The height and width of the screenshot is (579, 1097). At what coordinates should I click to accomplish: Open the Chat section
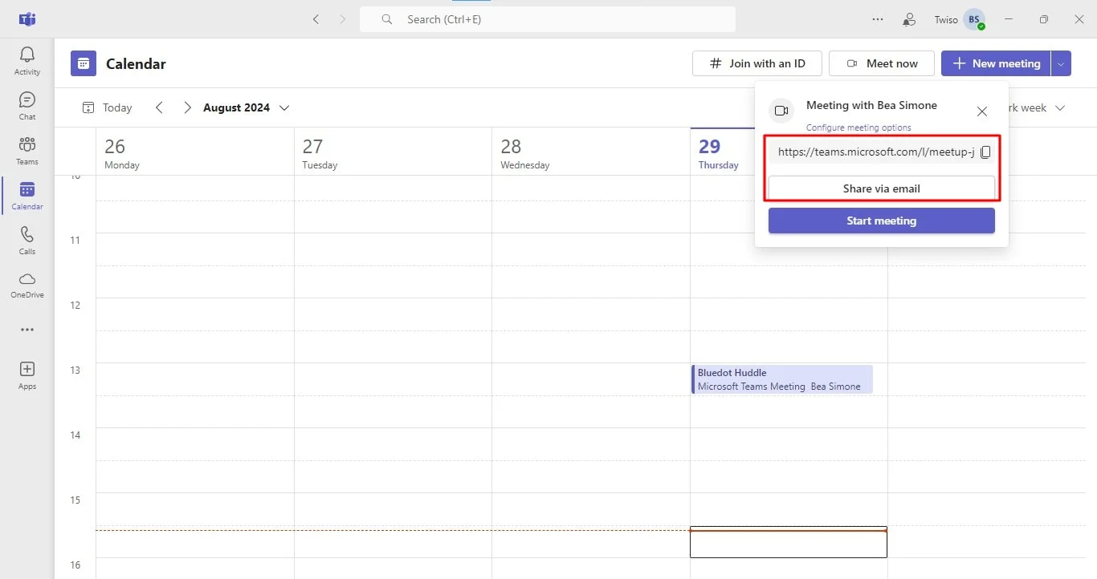pyautogui.click(x=27, y=106)
